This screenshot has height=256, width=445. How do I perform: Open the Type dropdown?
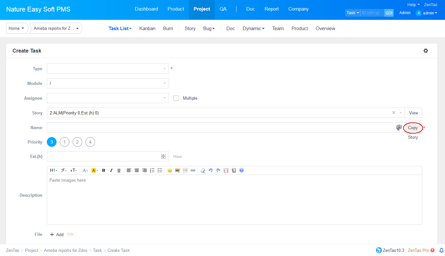[x=108, y=69]
